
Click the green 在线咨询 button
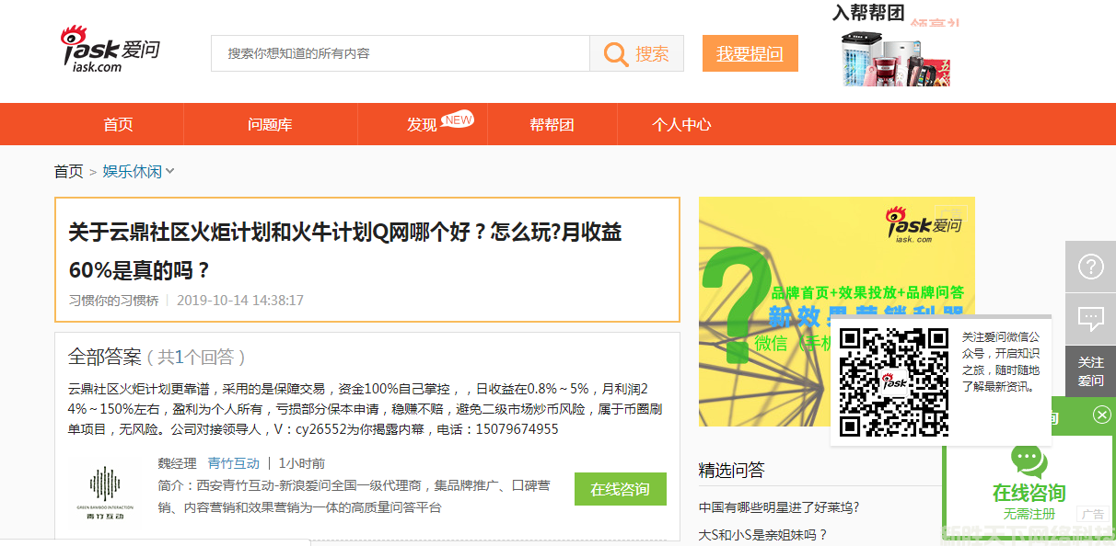[x=620, y=489]
